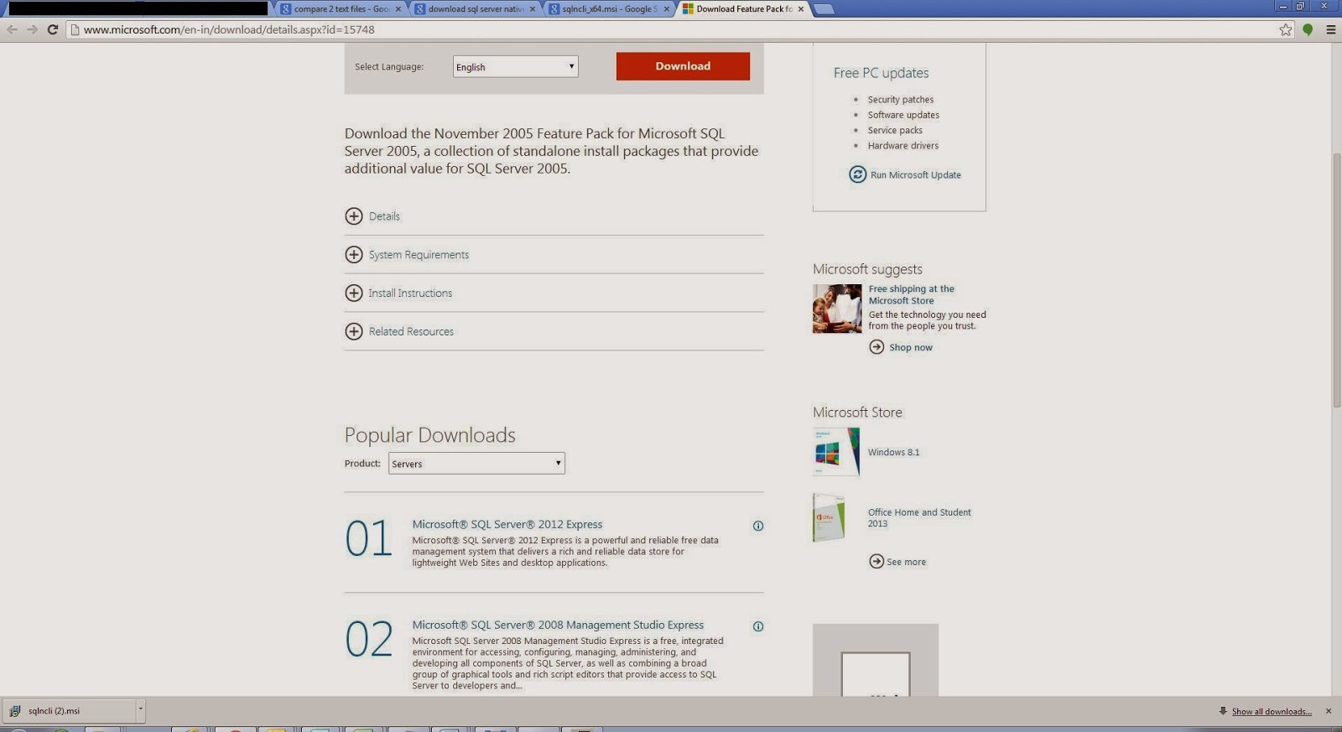The image size is (1342, 732).
Task: Close the Download Feature Pack tab
Action: coord(801,9)
